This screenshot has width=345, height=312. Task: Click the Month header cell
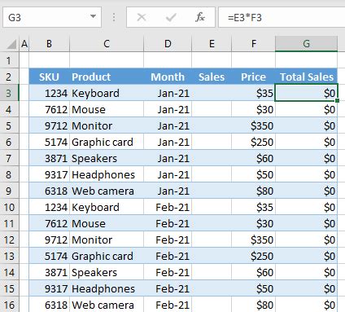[168, 77]
